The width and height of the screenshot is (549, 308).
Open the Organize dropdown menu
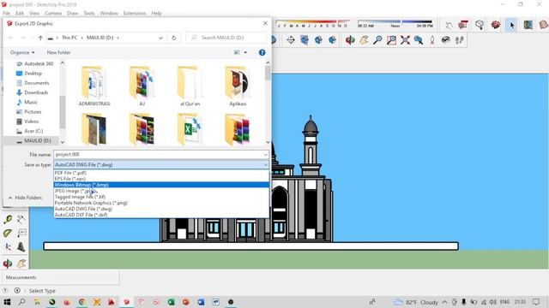pos(22,52)
